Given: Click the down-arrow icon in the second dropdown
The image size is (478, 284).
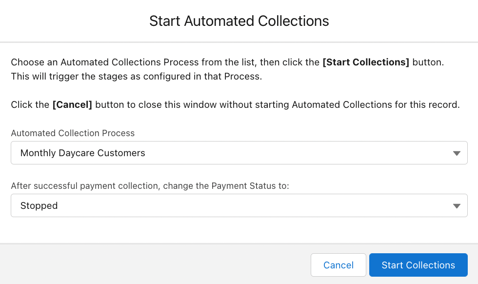Looking at the screenshot, I should pos(457,205).
